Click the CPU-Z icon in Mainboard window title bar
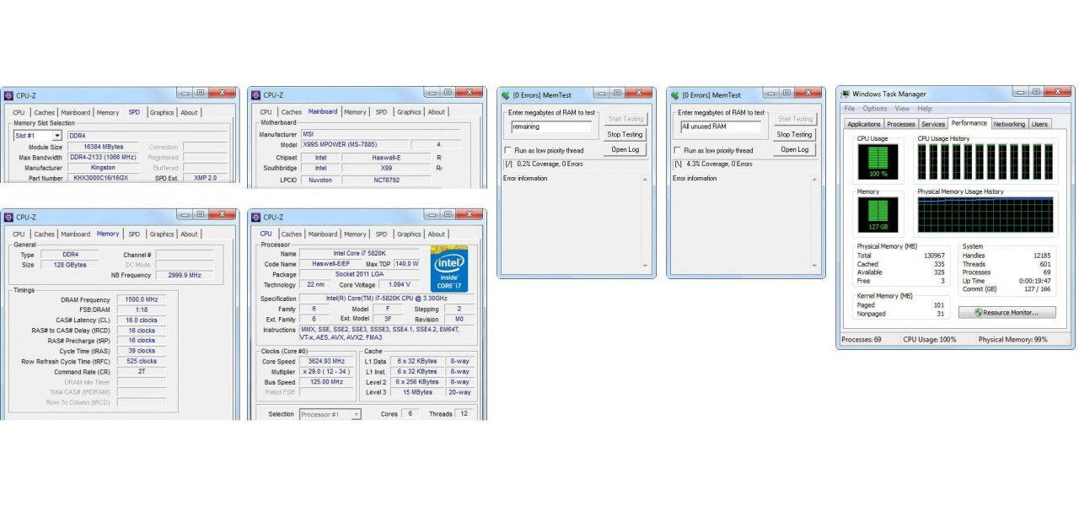Screen dimensions: 1079x506 (x=255, y=95)
